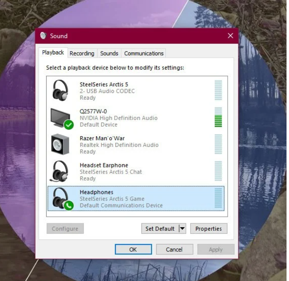Image resolution: width=289 pixels, height=281 pixels.
Task: Click the Headset Earphone level meter
Action: click(x=218, y=171)
